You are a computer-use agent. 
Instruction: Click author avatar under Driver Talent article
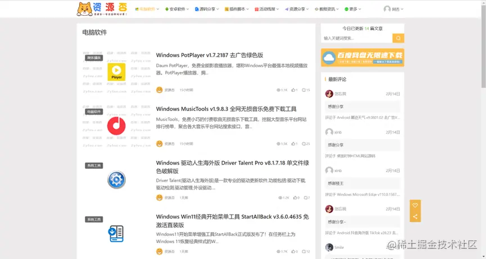160,198
